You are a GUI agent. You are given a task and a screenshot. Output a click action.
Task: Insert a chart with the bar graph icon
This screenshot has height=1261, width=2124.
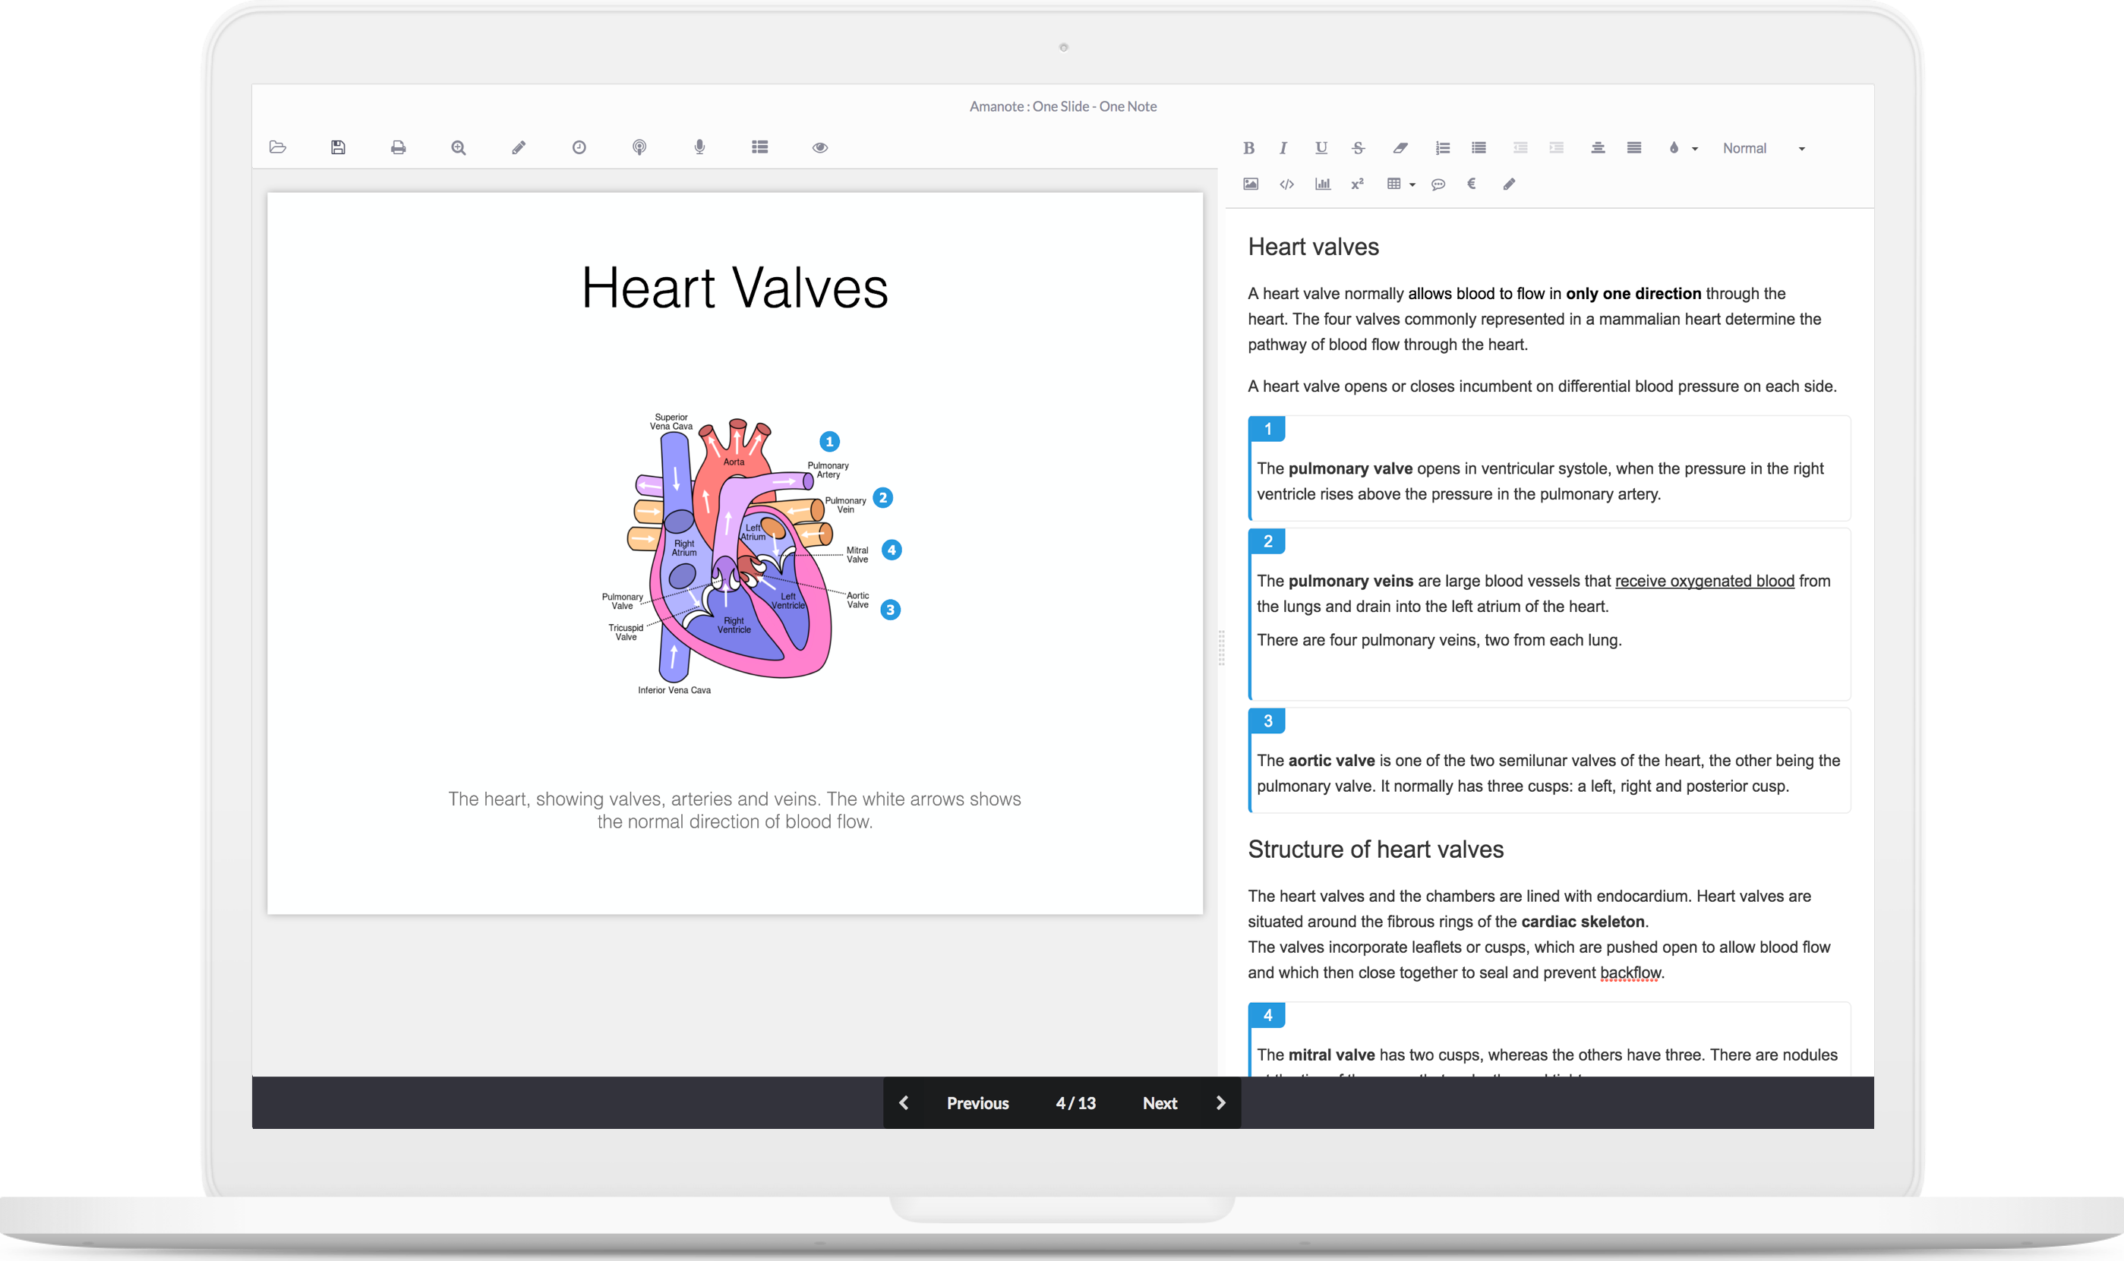(x=1323, y=184)
